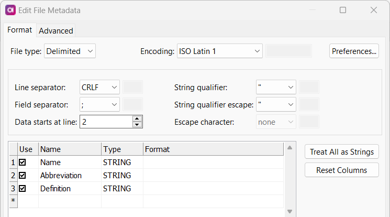390x217 pixels.
Task: Open the Line separator CRLF dropdown
Action: pos(99,87)
